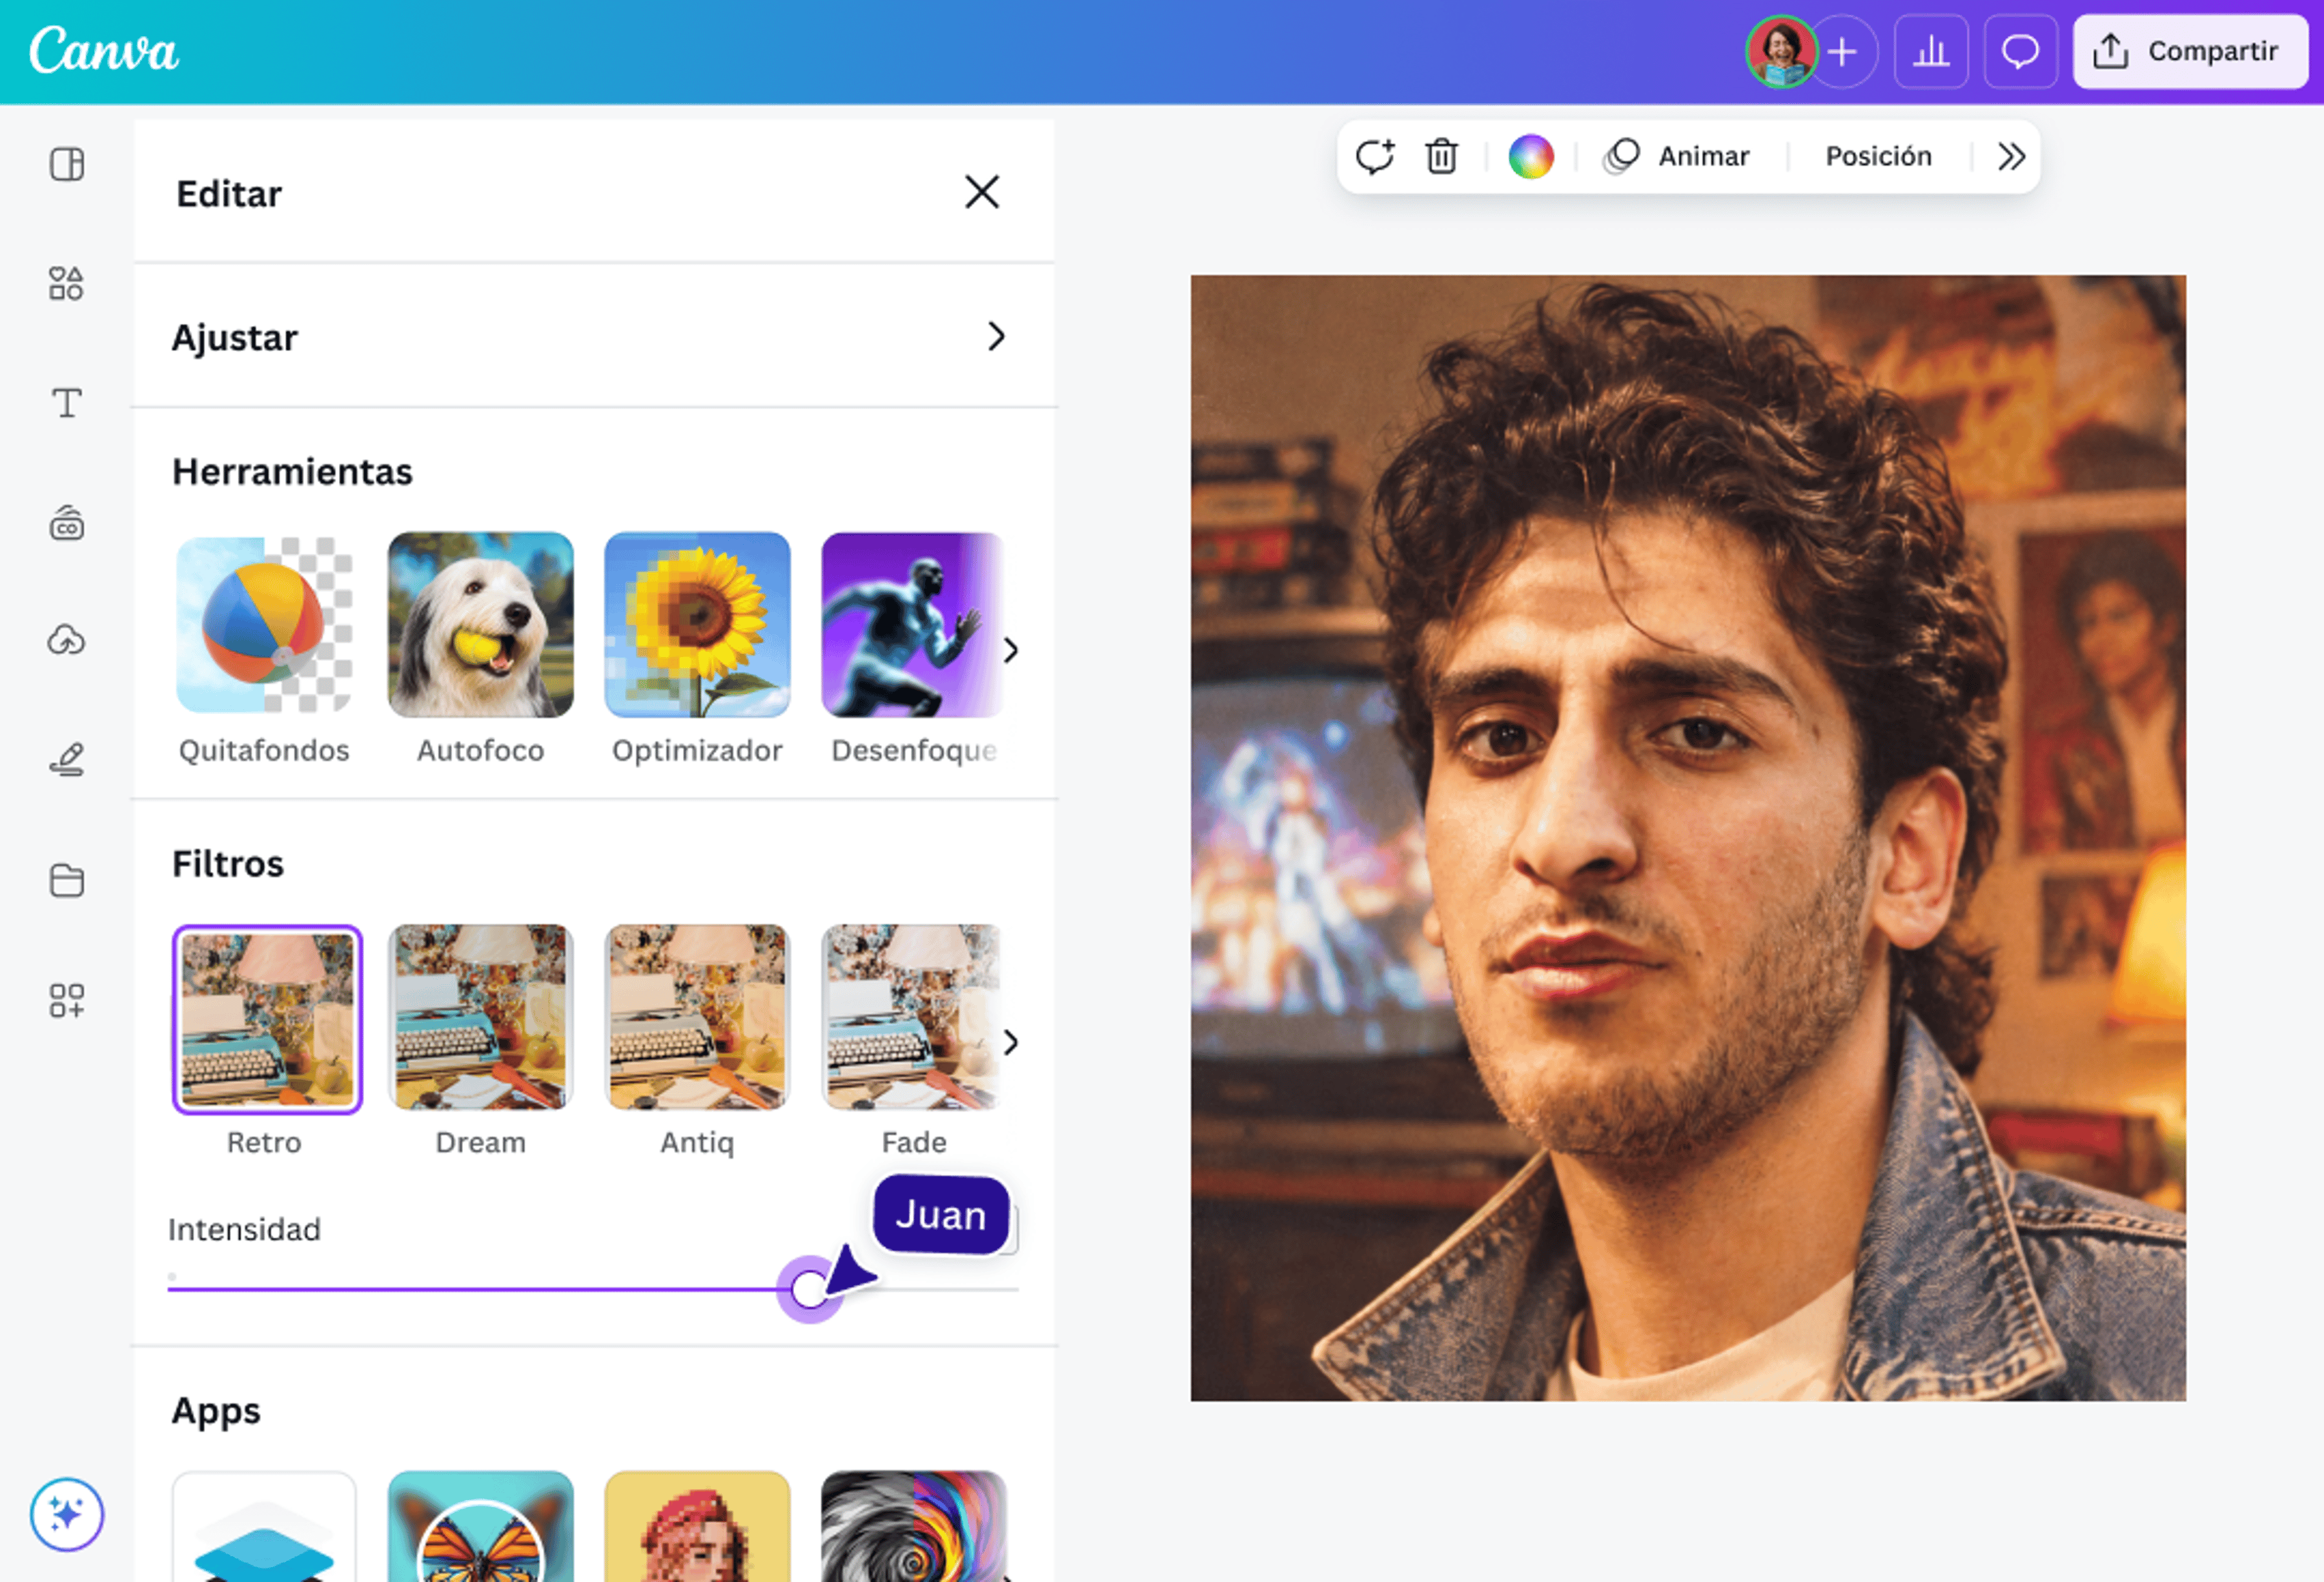Add a collaborator with the plus icon

[1842, 51]
